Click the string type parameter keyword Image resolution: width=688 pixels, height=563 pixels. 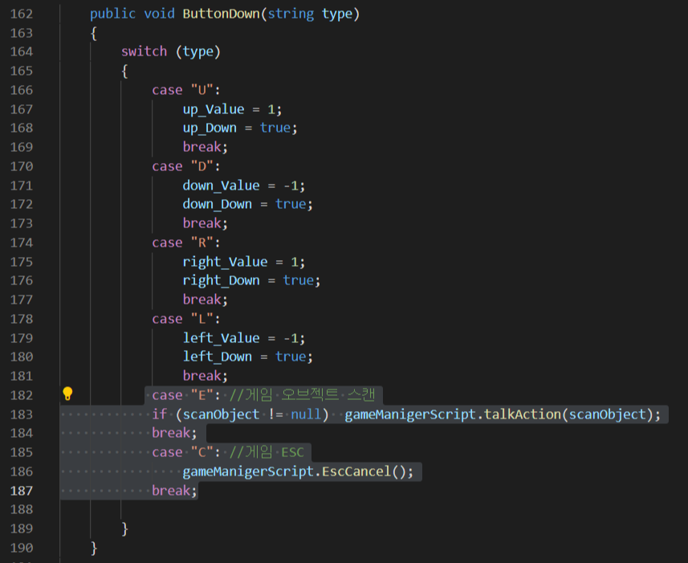291,14
